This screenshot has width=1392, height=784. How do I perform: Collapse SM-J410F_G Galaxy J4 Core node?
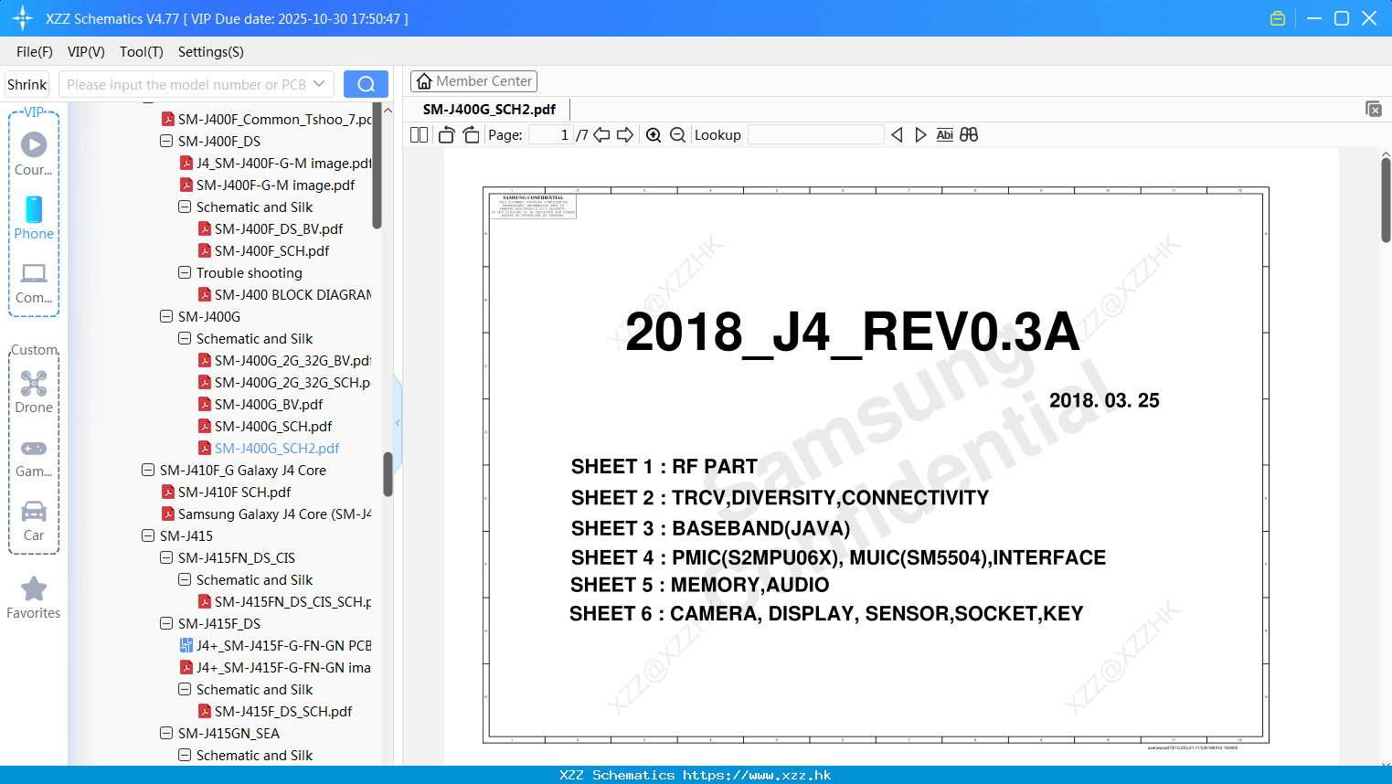(148, 470)
